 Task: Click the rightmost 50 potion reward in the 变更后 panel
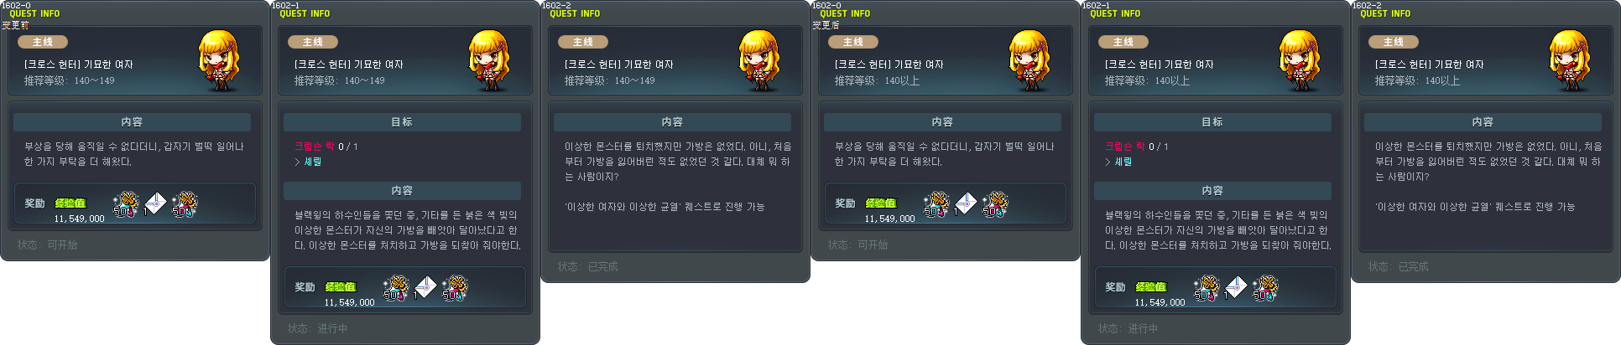[995, 203]
